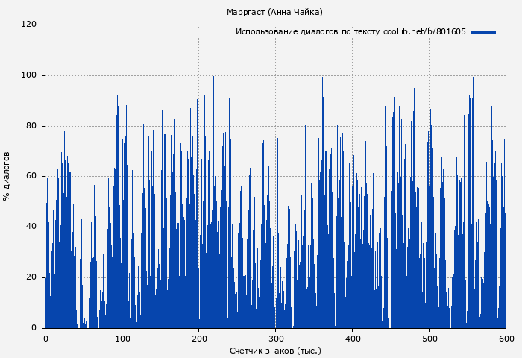This screenshot has height=358, width=522.
Task: Select the 100 tick on horizontal axis
Action: pos(122,339)
